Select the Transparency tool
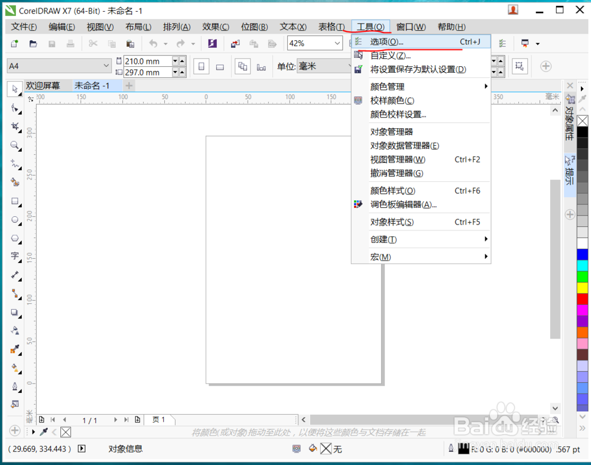Image resolution: width=591 pixels, height=465 pixels. [x=15, y=331]
